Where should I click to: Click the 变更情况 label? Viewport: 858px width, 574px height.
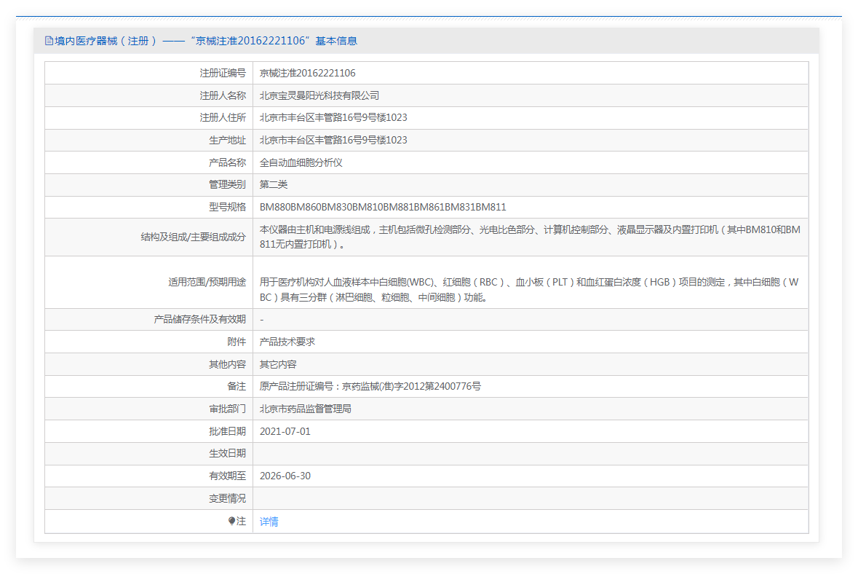227,498
